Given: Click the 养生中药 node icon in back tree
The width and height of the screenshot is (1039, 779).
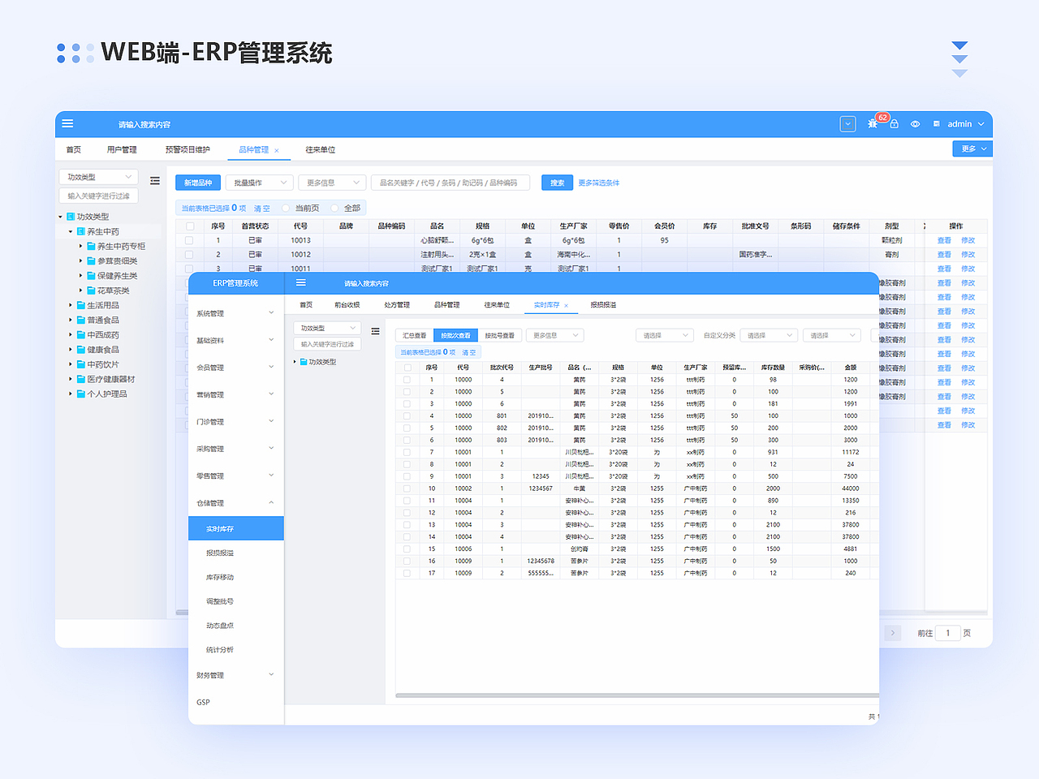Looking at the screenshot, I should coord(81,232).
